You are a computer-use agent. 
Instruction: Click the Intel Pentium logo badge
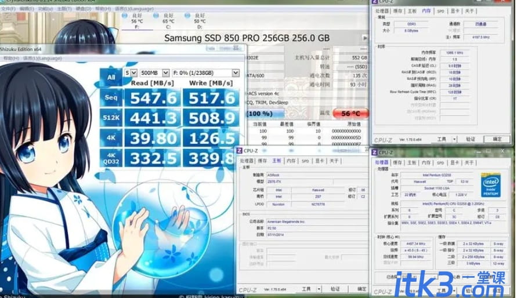tap(491, 185)
